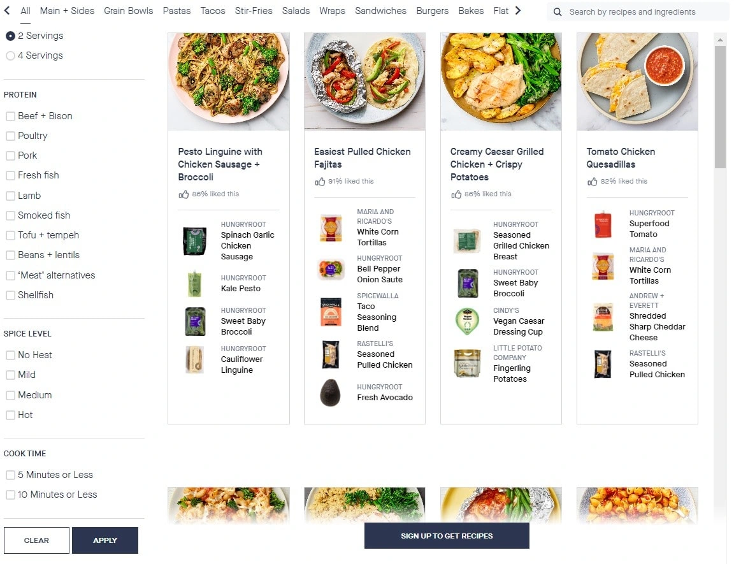Screen dimensions: 734x564
Task: Click the search magnifier icon
Action: coord(557,11)
